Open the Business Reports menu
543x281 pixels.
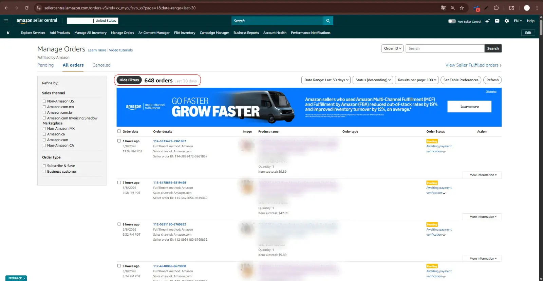246,33
